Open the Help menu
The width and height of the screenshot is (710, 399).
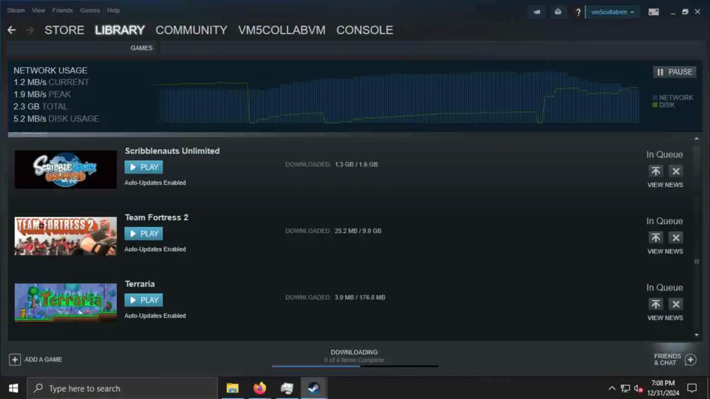[113, 11]
